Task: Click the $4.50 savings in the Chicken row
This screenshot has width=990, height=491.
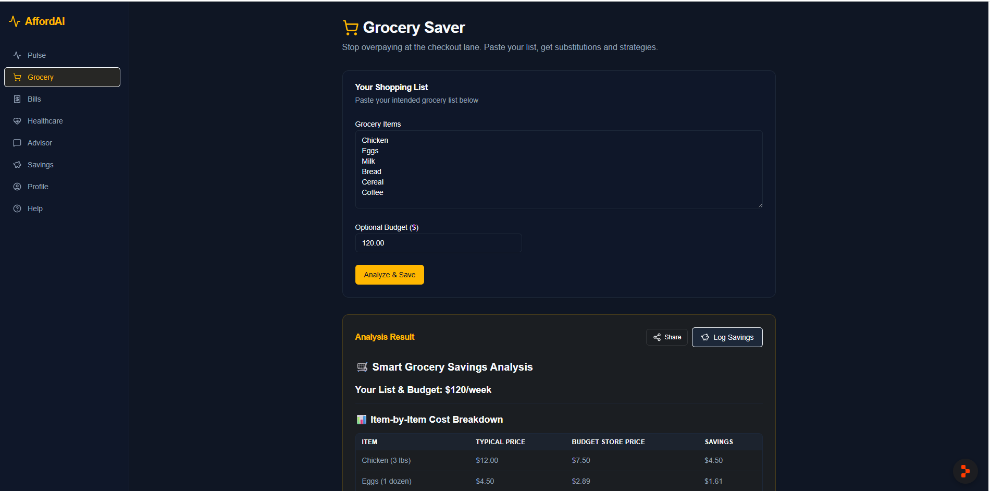Action: click(x=713, y=460)
